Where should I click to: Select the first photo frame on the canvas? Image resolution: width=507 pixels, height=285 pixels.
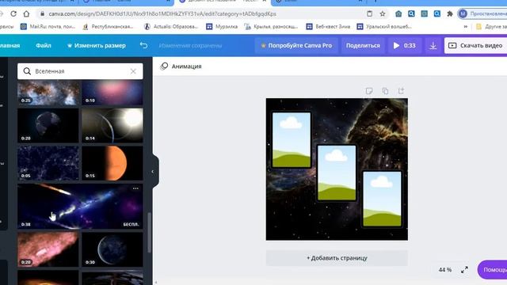click(x=292, y=140)
